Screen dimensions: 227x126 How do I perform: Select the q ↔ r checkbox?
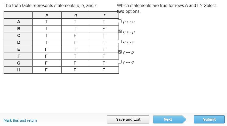(x=120, y=42)
